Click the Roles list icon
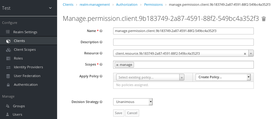This screenshot has height=119, width=271. [x=8, y=59]
